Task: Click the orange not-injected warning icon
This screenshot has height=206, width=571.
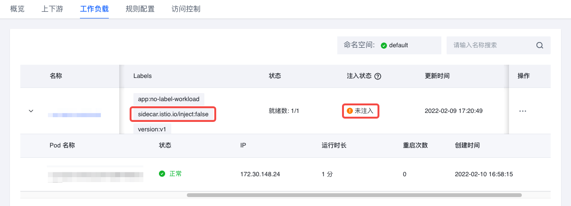Action: pyautogui.click(x=350, y=111)
